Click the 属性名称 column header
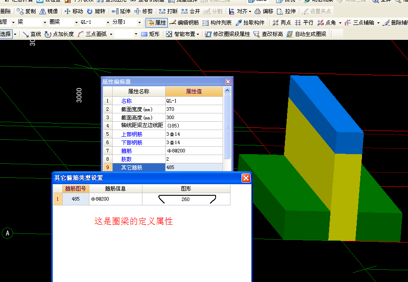This screenshot has height=282, width=408. pos(138,91)
